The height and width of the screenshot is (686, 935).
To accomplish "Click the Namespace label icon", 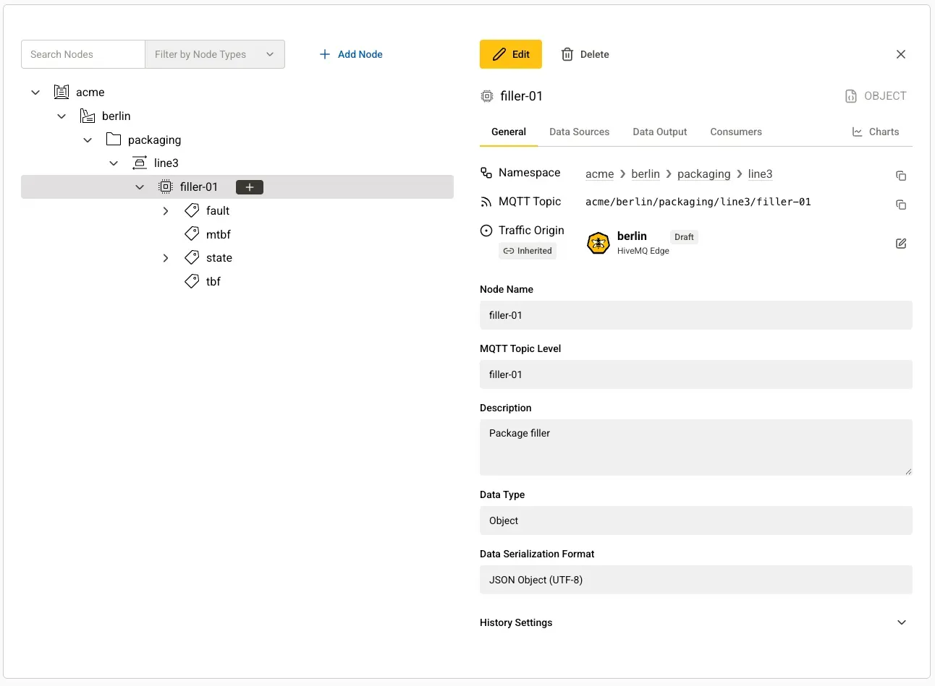I will click(x=486, y=173).
